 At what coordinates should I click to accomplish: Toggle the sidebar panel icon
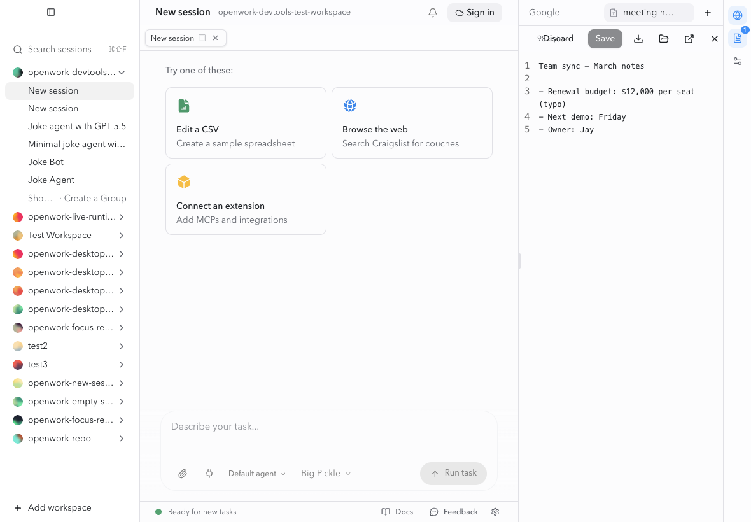(51, 12)
